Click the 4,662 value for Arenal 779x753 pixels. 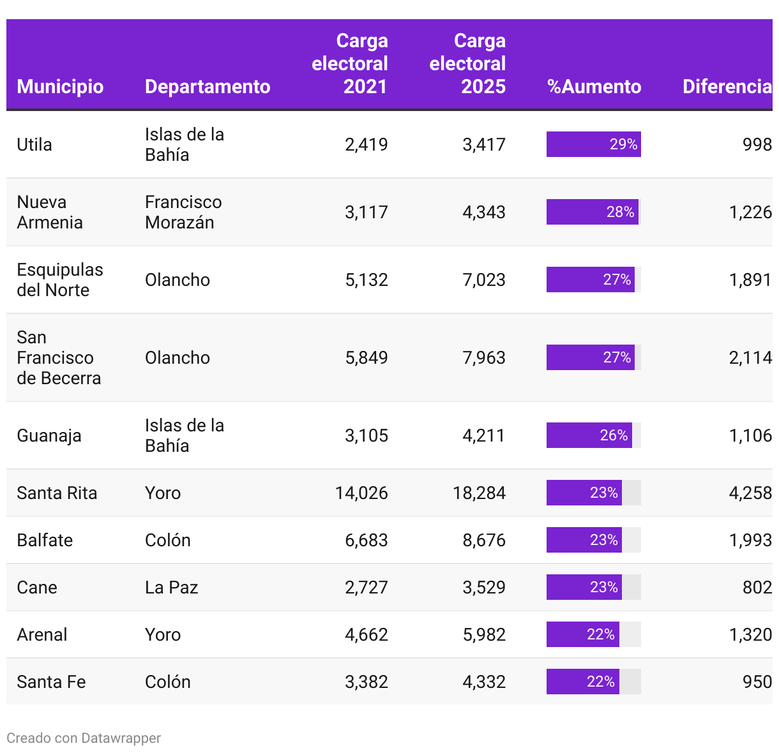(x=366, y=634)
